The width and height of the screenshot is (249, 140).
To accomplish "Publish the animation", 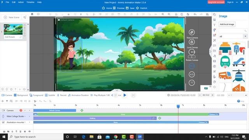I will (142, 8).
